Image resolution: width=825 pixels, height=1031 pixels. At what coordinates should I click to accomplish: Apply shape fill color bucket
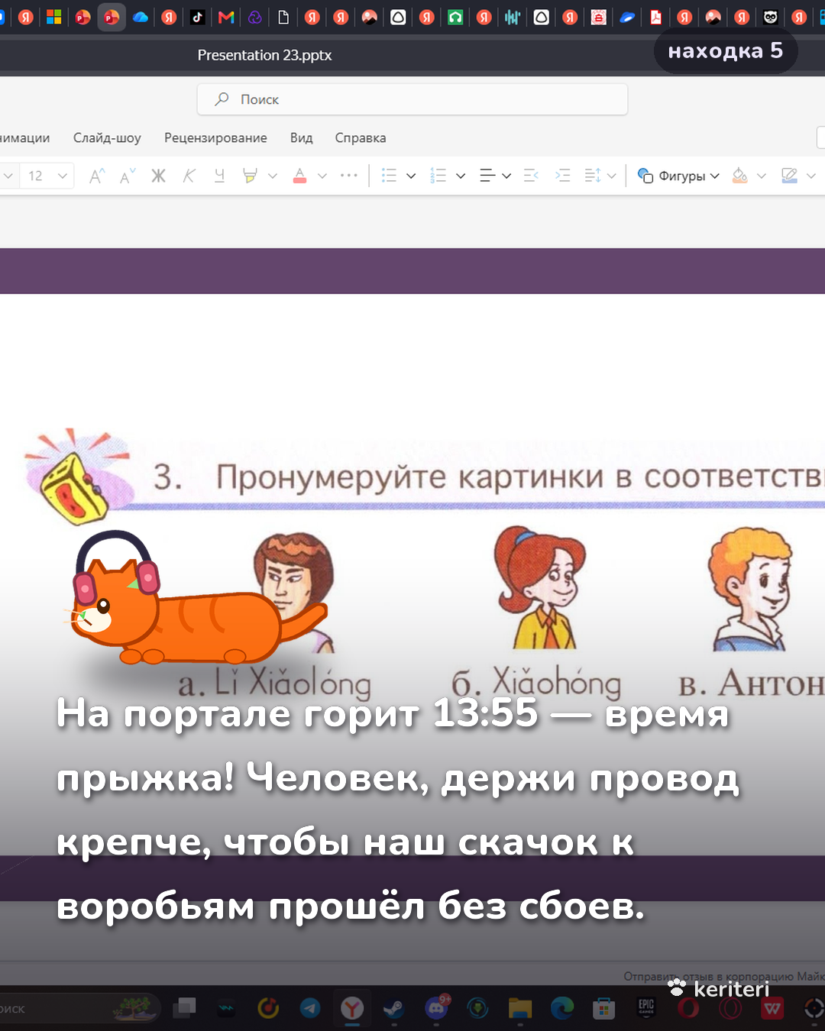click(x=739, y=176)
